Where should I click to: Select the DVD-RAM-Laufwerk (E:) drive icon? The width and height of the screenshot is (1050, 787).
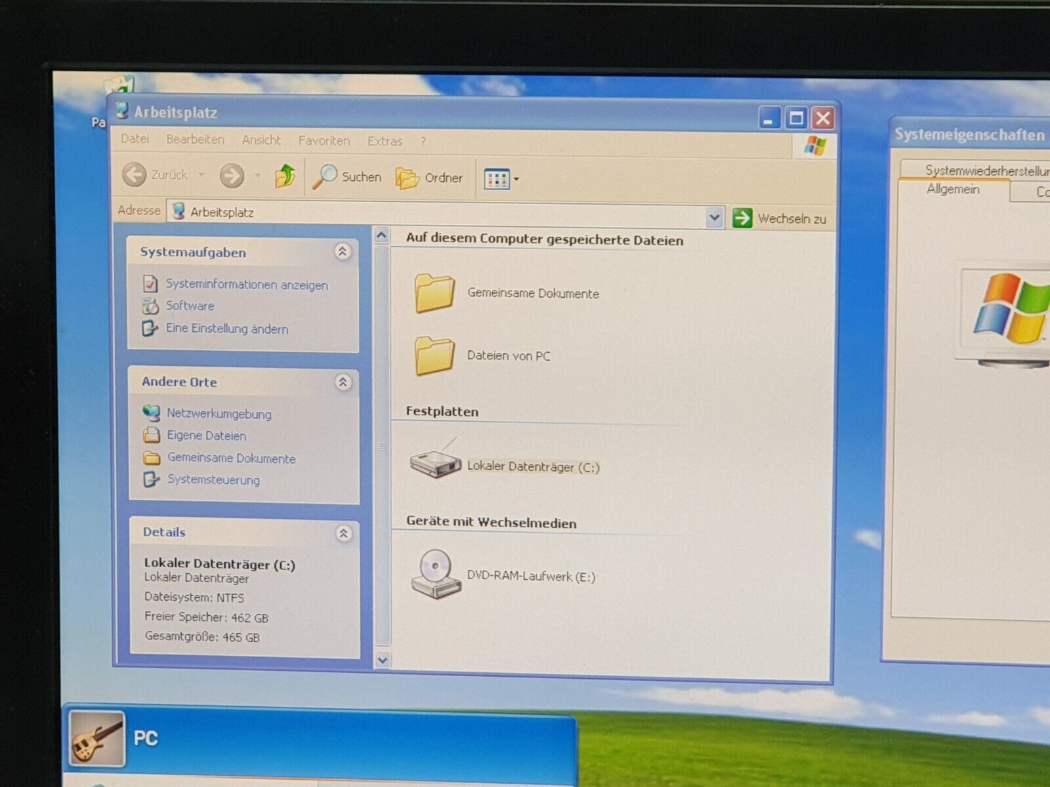coord(436,575)
